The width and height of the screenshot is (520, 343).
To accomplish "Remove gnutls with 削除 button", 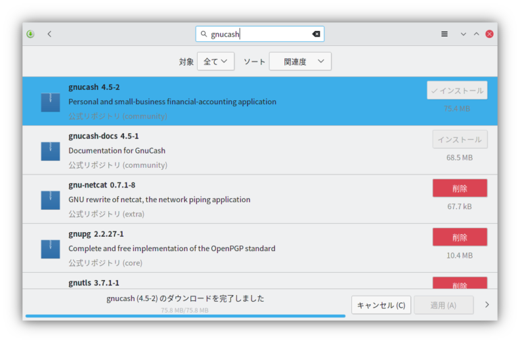I will pos(460,283).
